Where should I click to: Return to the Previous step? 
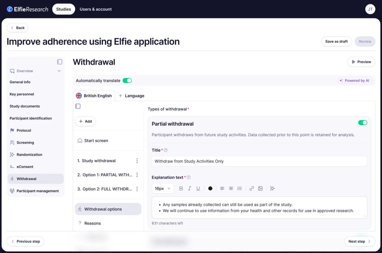(x=25, y=241)
